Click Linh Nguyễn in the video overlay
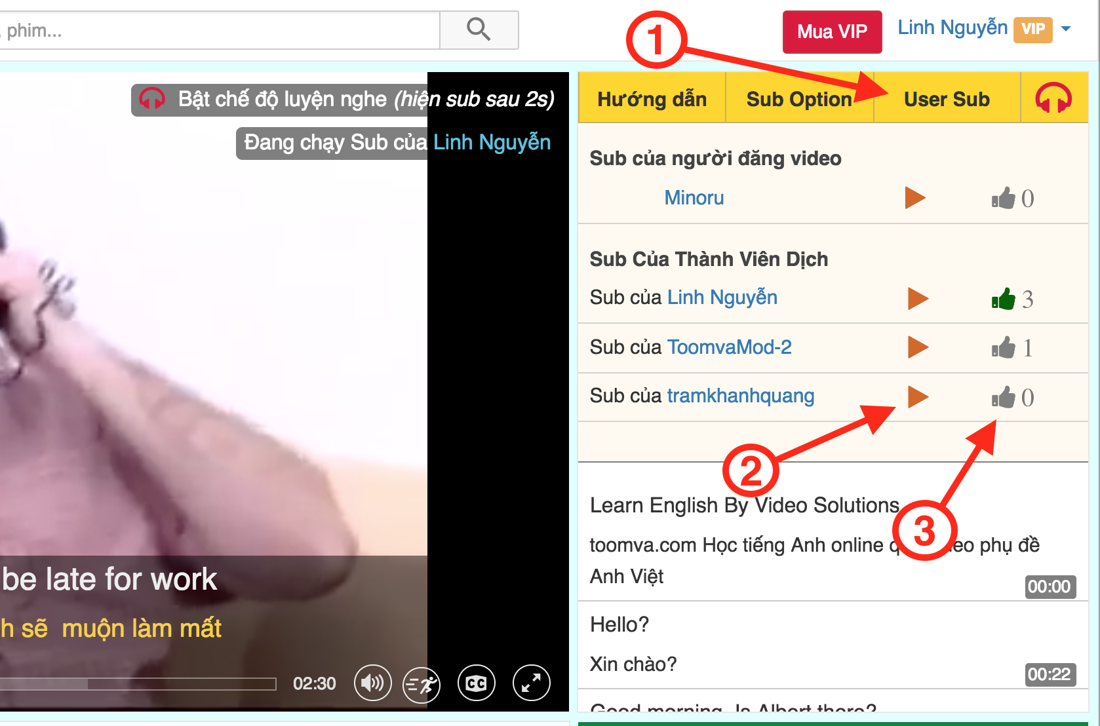Viewport: 1100px width, 726px height. point(492,142)
